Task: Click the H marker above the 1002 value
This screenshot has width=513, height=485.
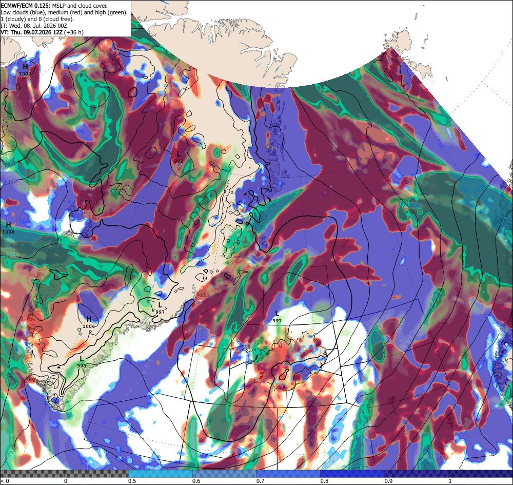Action: [25, 67]
